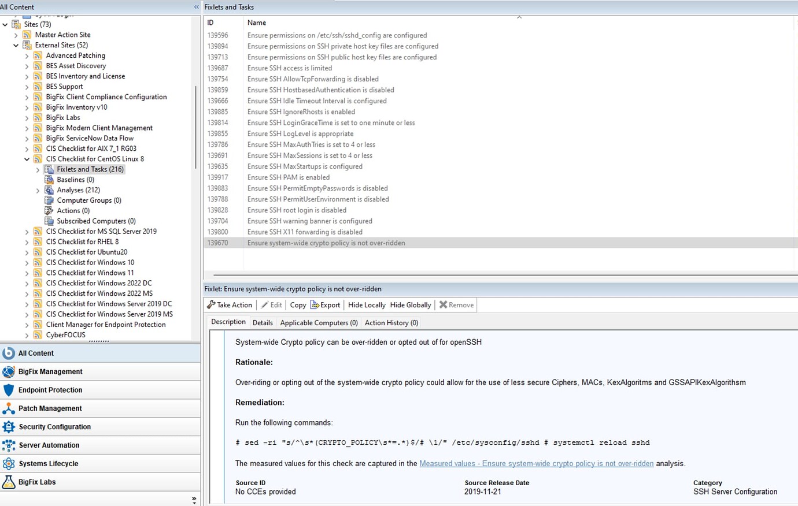Click the Export icon on the fixlet toolbar
This screenshot has height=506, width=798.
[313, 304]
